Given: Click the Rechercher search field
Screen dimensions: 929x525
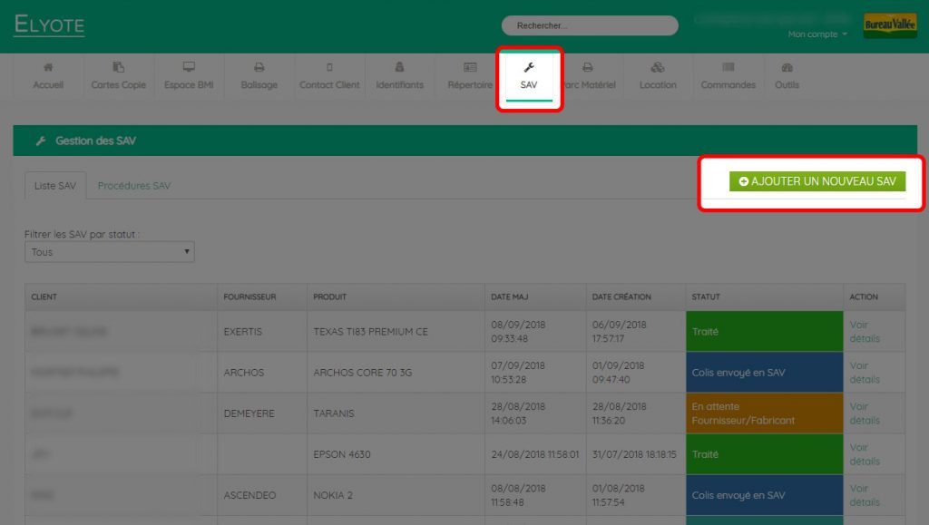Looking at the screenshot, I should click(x=590, y=25).
